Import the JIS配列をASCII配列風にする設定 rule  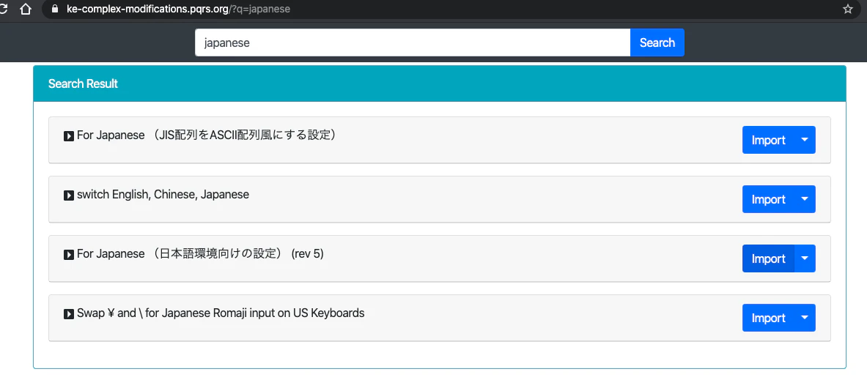[x=768, y=141]
